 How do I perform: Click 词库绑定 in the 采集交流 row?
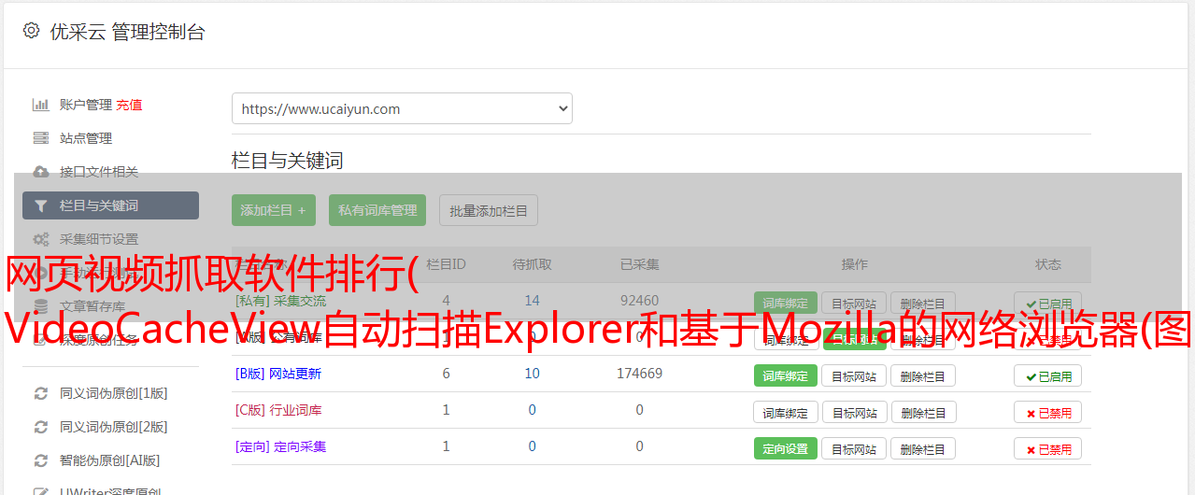click(x=786, y=303)
